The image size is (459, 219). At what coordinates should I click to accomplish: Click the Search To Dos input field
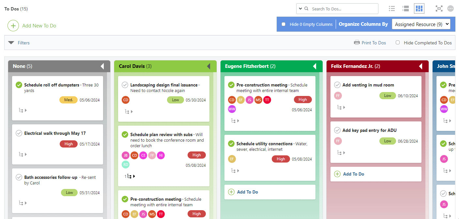tap(343, 9)
